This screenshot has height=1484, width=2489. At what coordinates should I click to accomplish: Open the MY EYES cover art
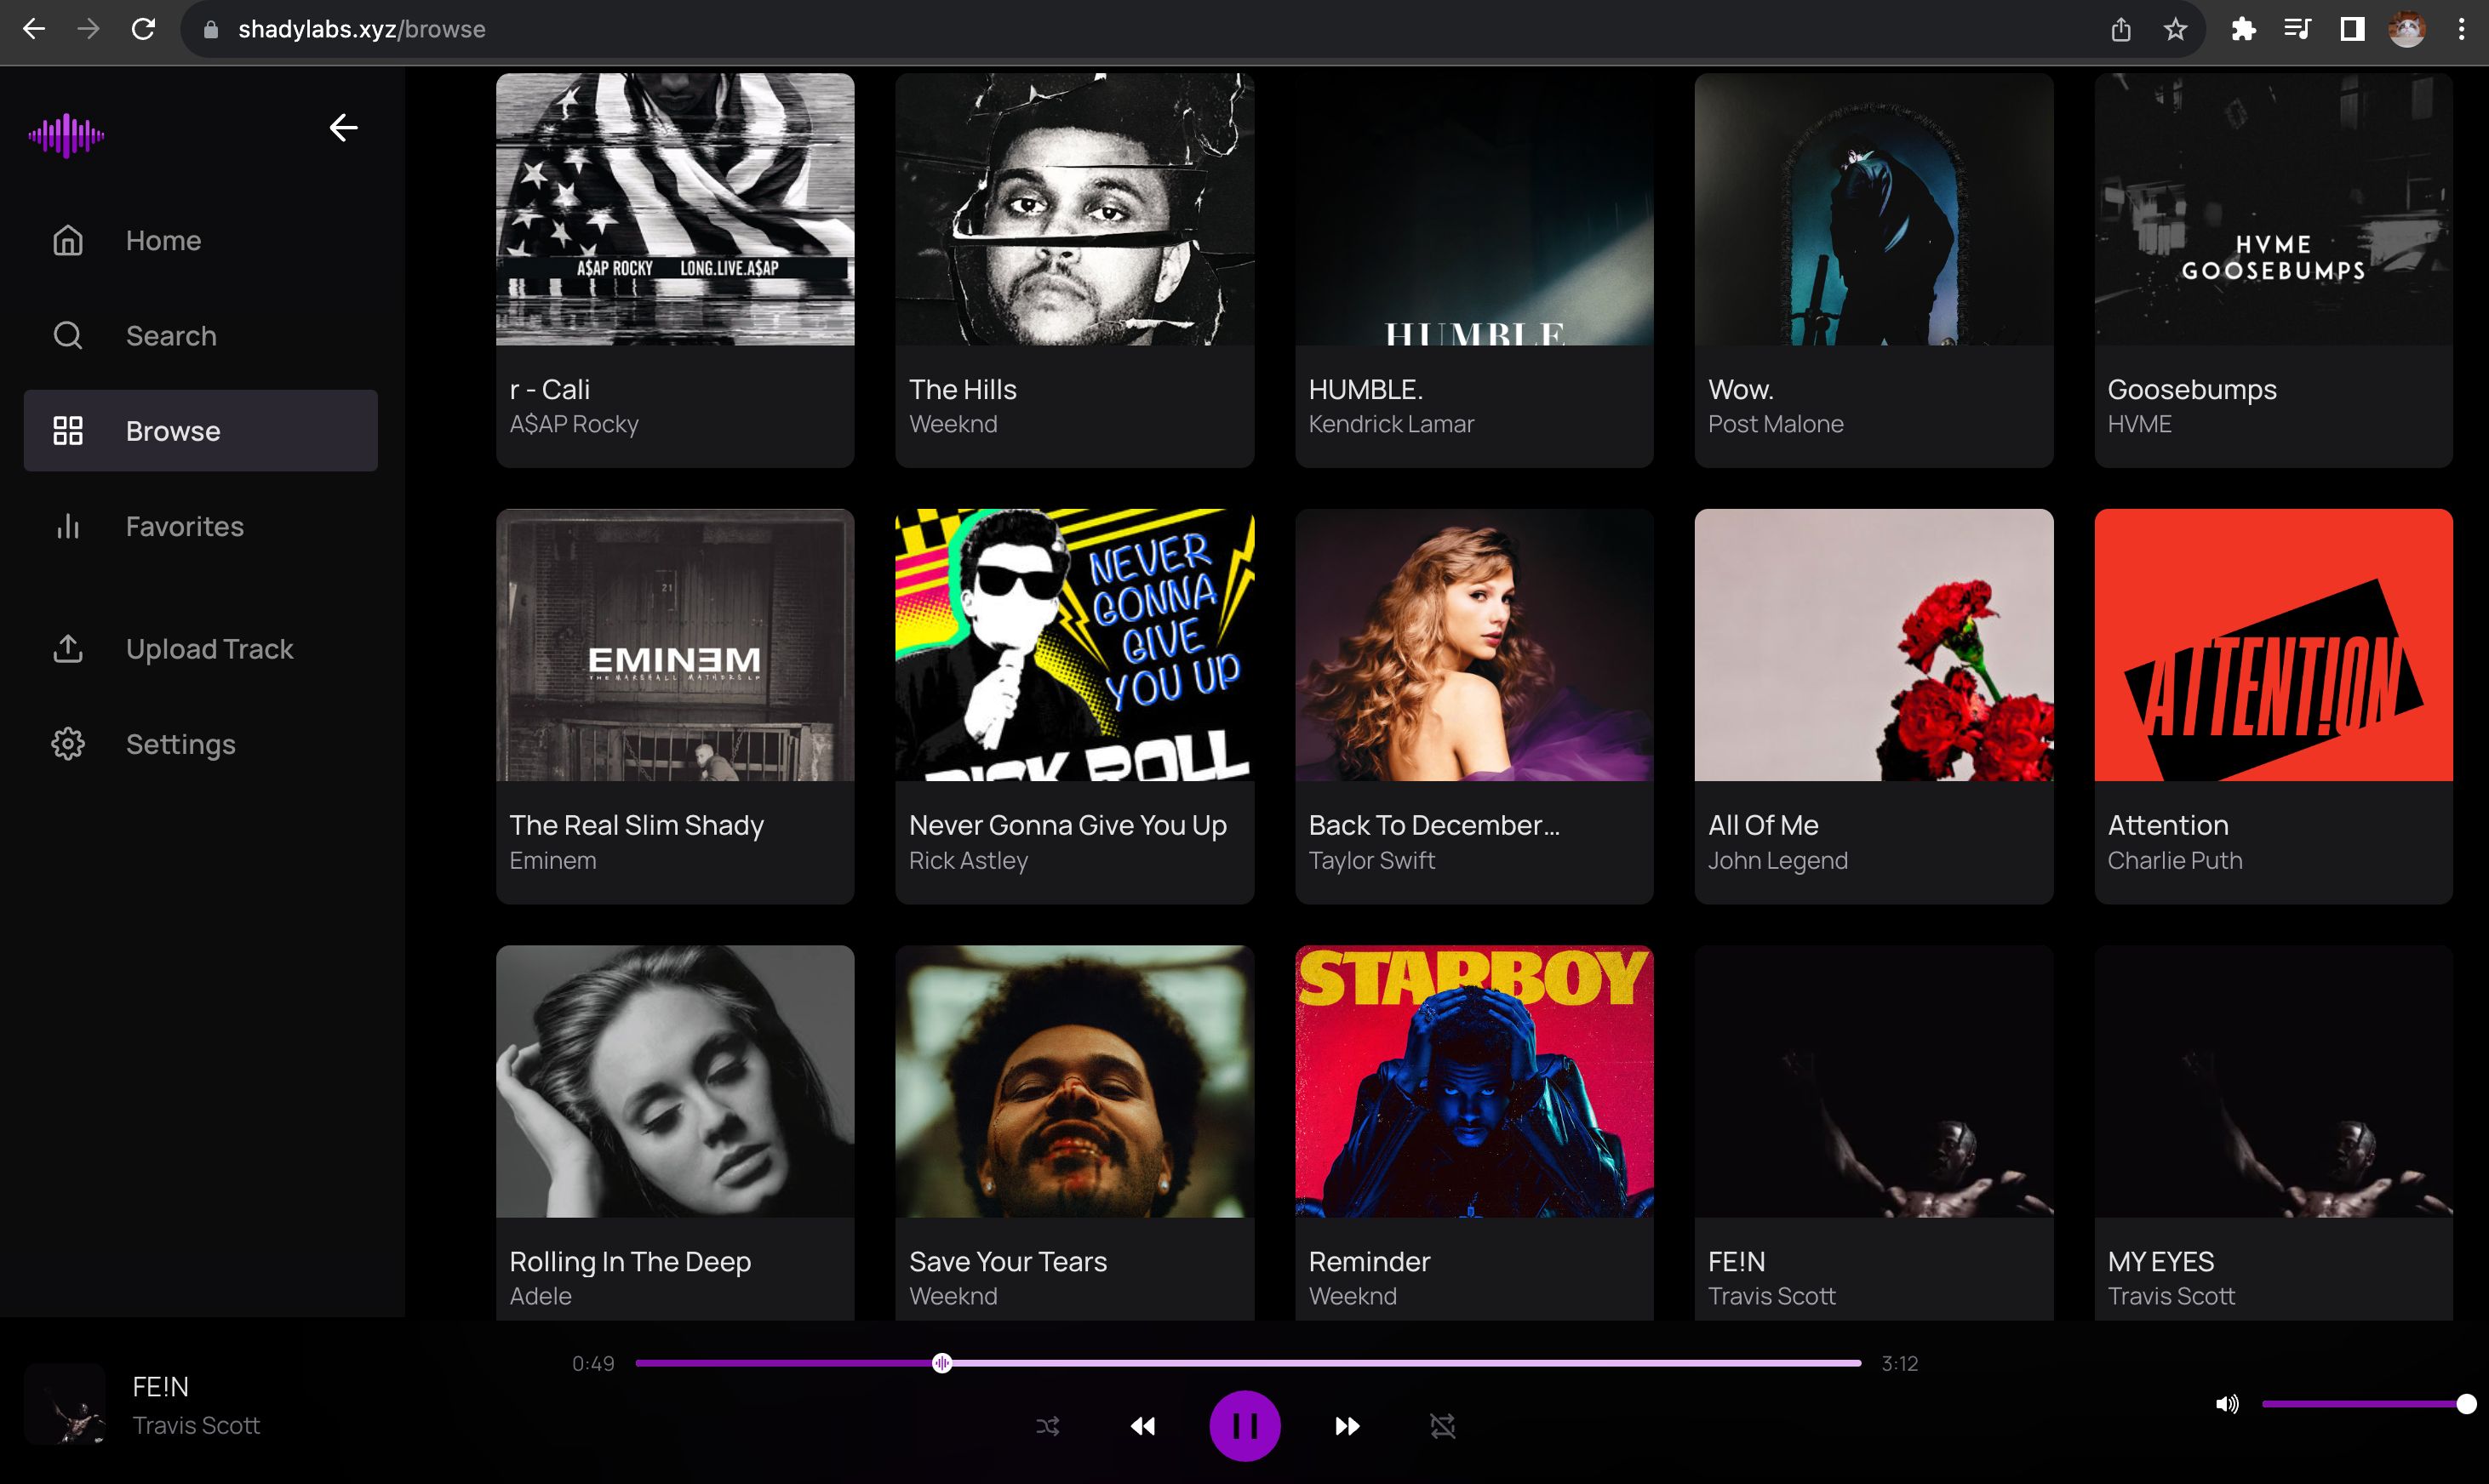point(2273,1081)
